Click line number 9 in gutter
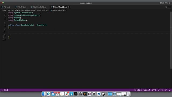 tap(5, 32)
